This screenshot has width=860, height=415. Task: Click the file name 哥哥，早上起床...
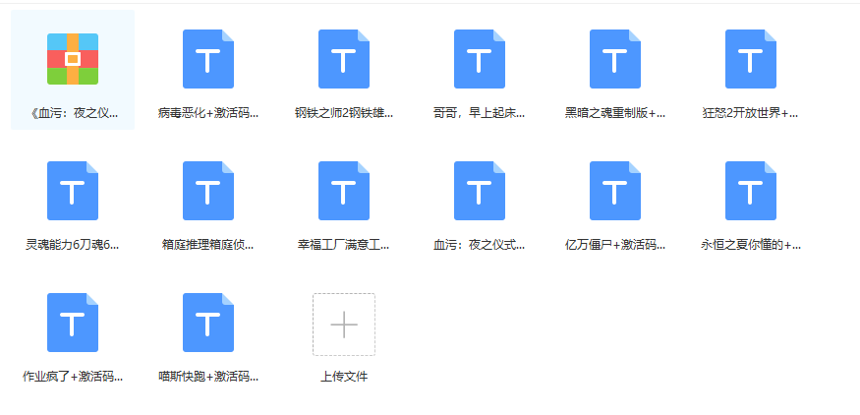(480, 114)
